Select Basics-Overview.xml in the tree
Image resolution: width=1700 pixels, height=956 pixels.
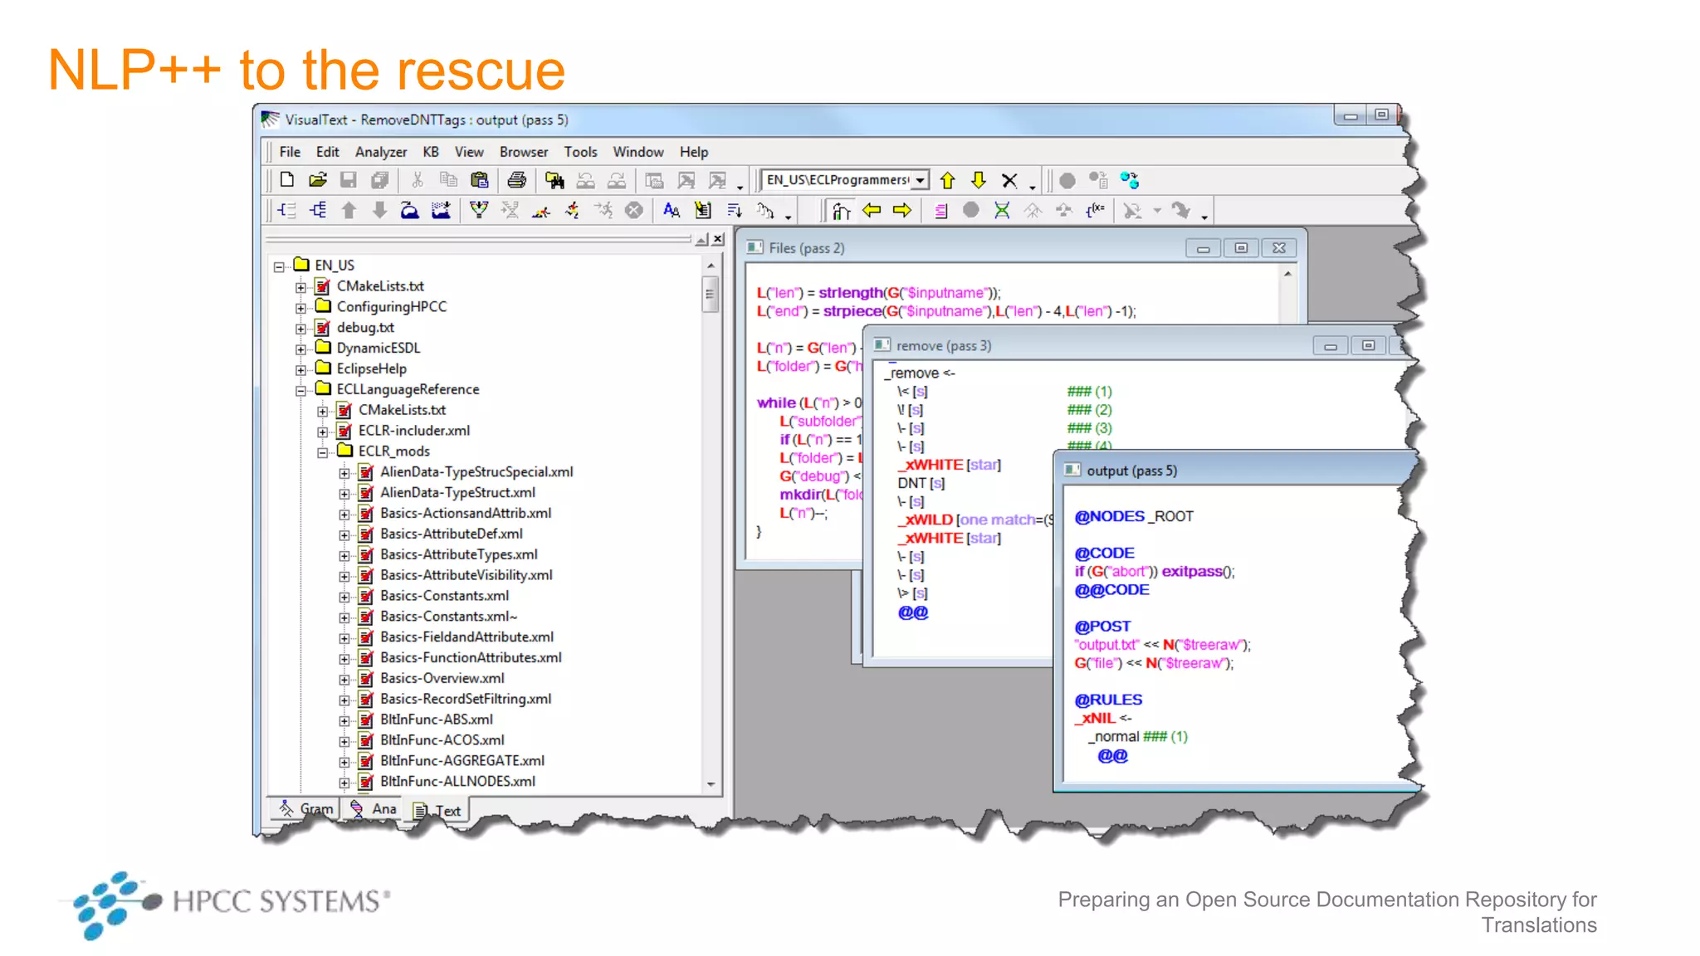442,679
